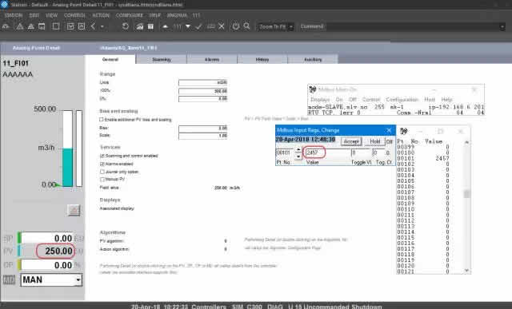Click the mode icon left of MAN box

(9, 279)
